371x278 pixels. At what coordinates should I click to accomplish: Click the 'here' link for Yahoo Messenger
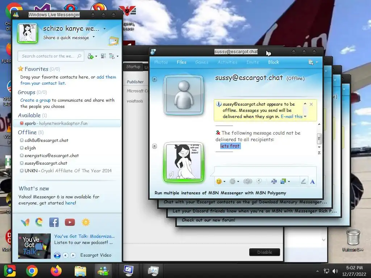pyautogui.click(x=70, y=203)
